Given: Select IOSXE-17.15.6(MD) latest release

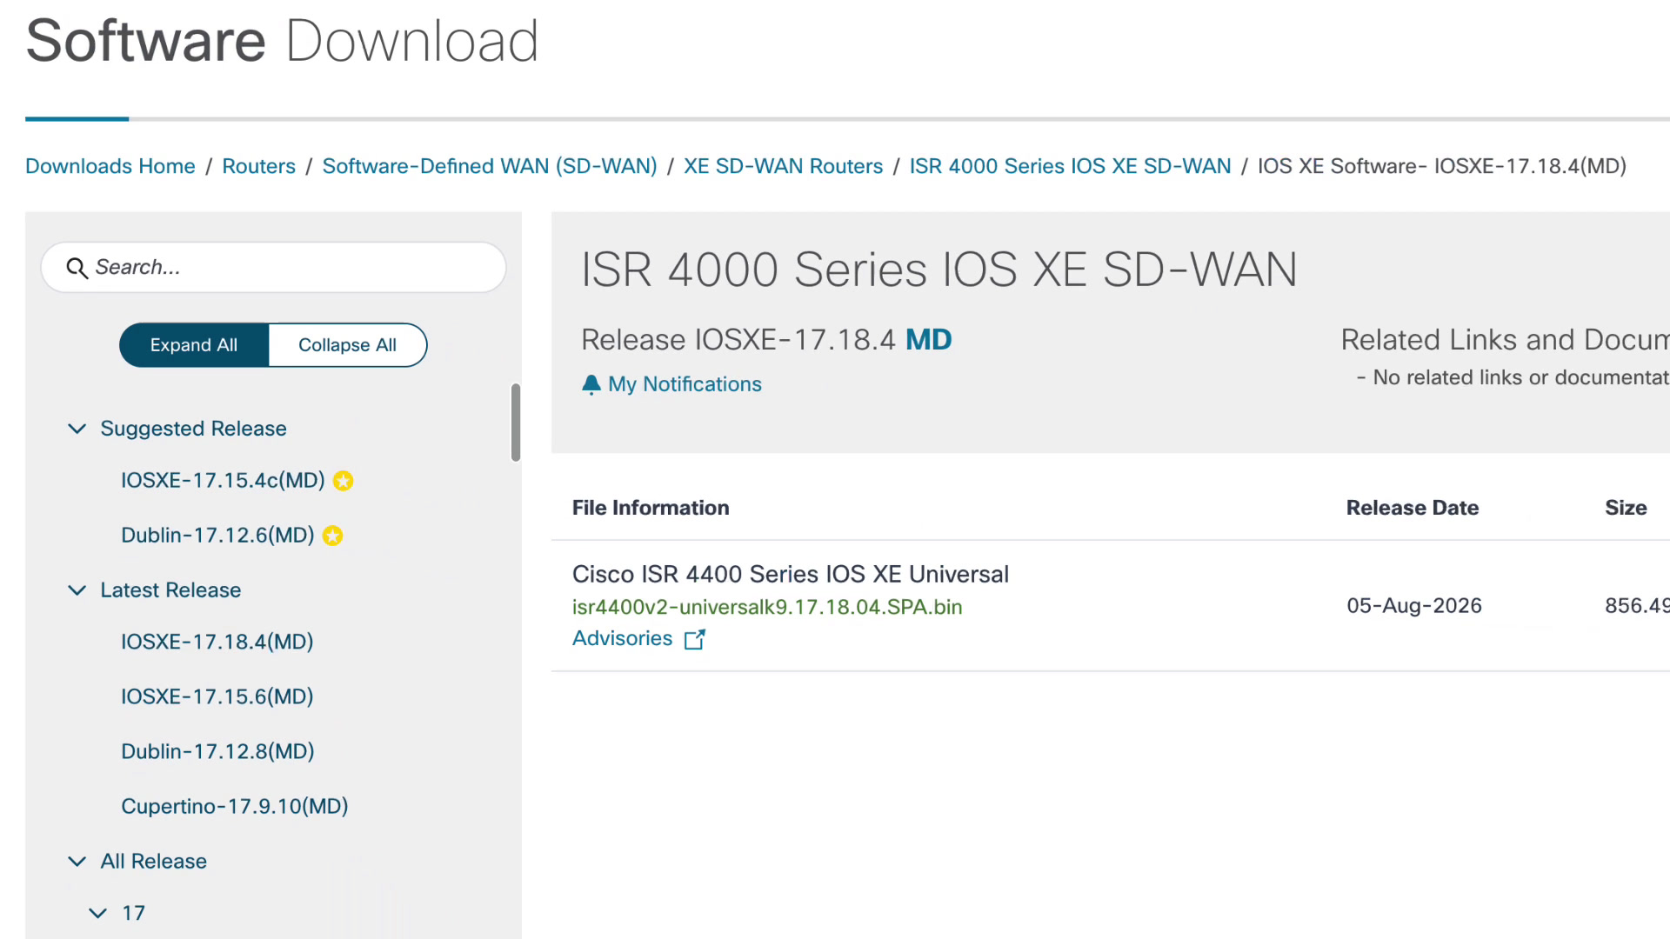Looking at the screenshot, I should pos(217,696).
